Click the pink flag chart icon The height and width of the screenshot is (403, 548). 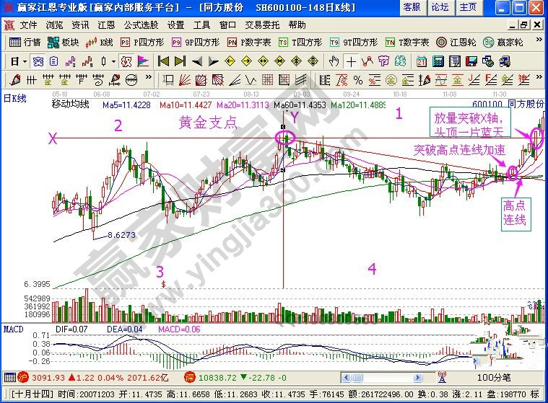point(142,62)
